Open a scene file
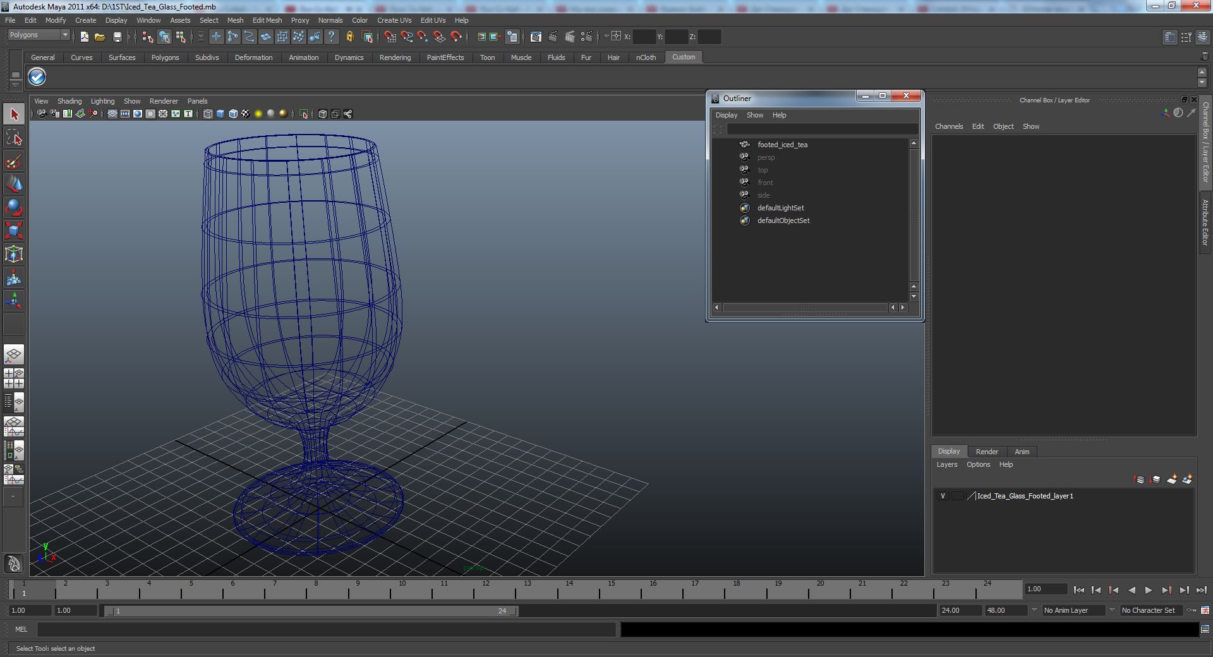The width and height of the screenshot is (1213, 657). click(100, 37)
